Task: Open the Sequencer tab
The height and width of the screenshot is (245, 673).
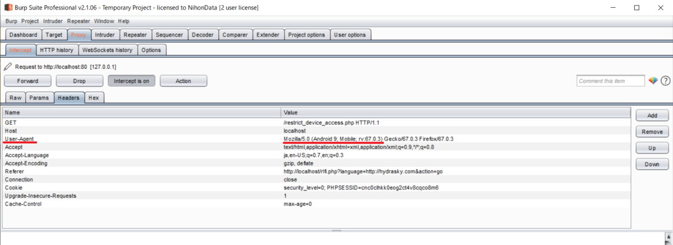Action: tap(169, 35)
